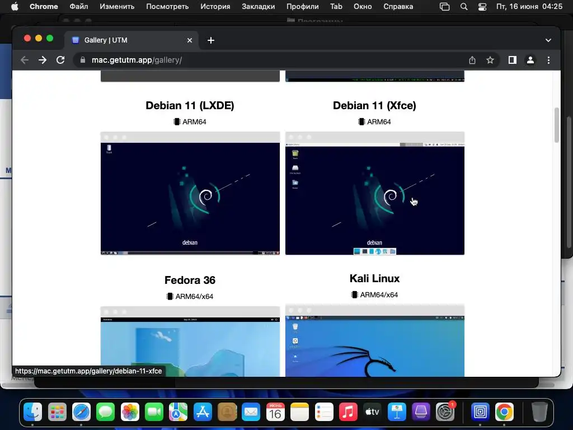Image resolution: width=573 pixels, height=430 pixels.
Task: Open Reminders from the Dock
Action: [324, 413]
